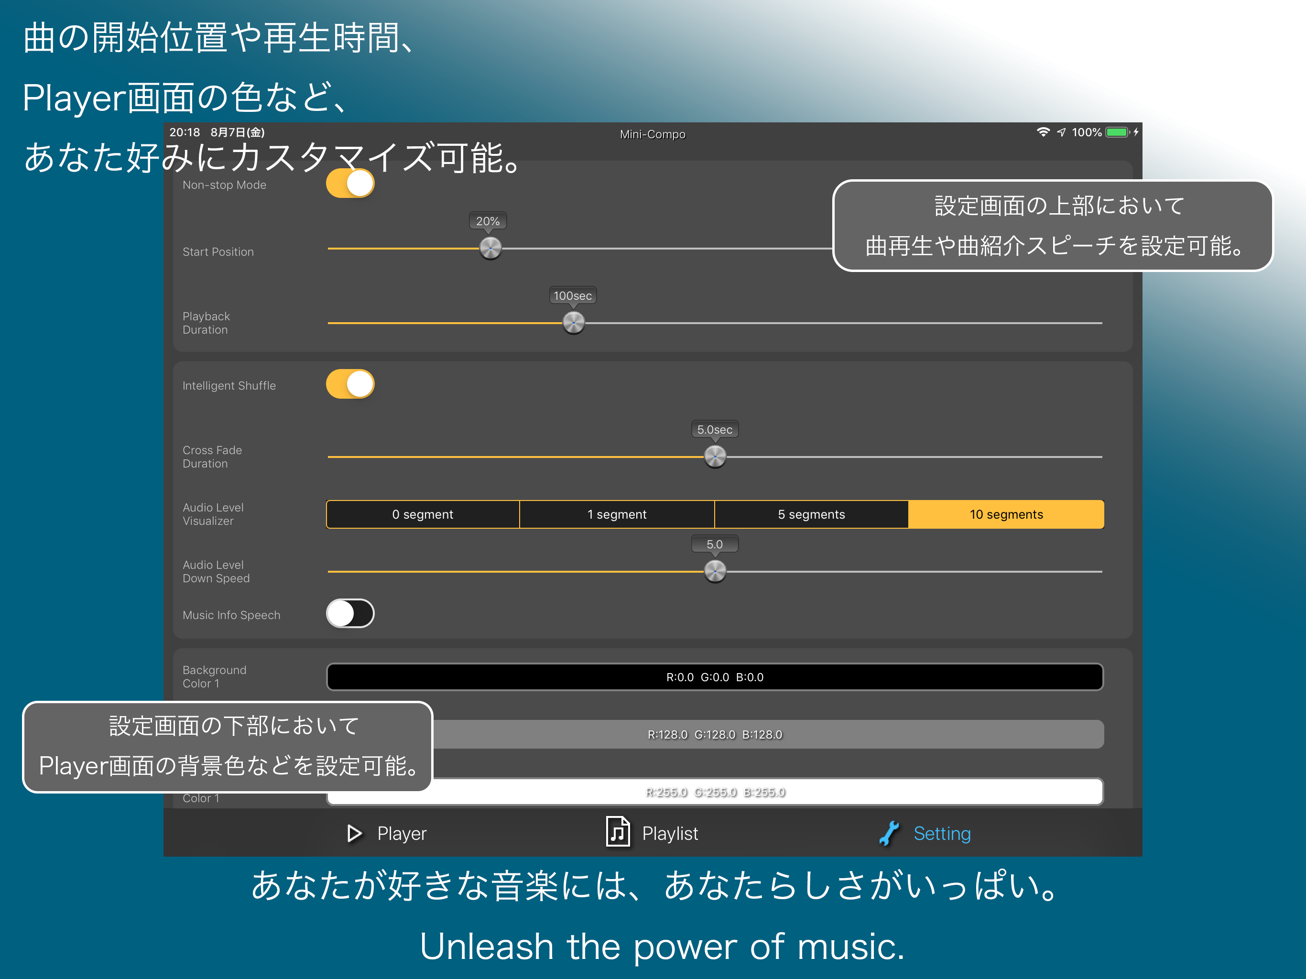Click the Audio Level Visualizer label
Image resolution: width=1306 pixels, height=979 pixels.
click(213, 514)
